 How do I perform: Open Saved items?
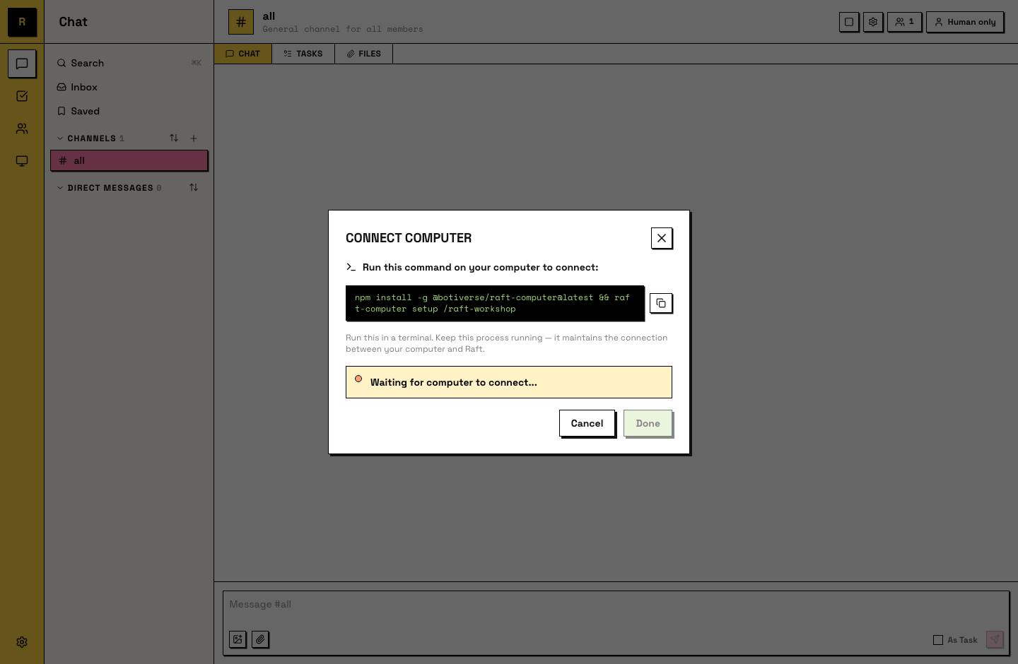129,111
